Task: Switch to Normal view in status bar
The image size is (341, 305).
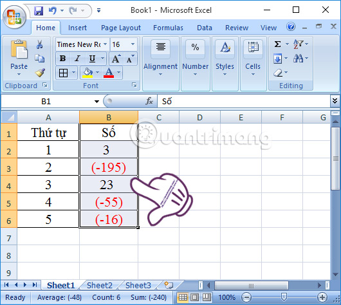Action: coord(183,297)
